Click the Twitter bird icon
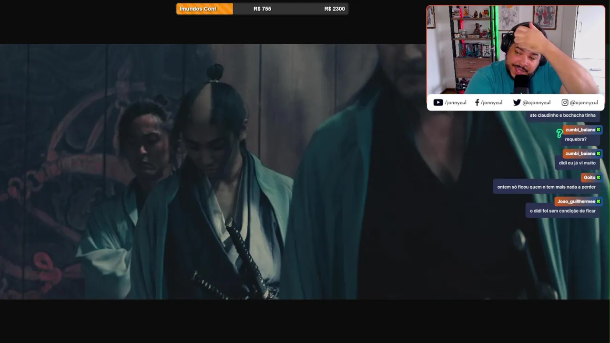The image size is (610, 343). [517, 102]
